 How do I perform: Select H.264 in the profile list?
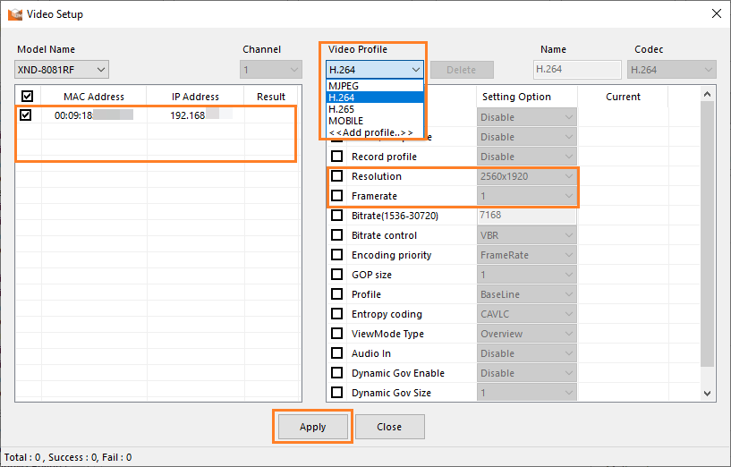click(375, 98)
